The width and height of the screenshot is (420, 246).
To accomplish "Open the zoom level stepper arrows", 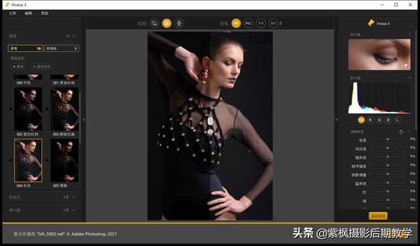I will (280, 24).
